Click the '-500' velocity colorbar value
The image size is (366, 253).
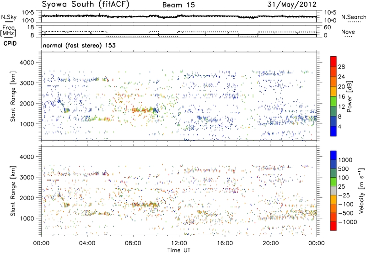346,213
